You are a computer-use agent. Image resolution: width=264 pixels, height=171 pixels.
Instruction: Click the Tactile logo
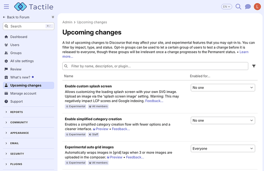tap(34, 7)
